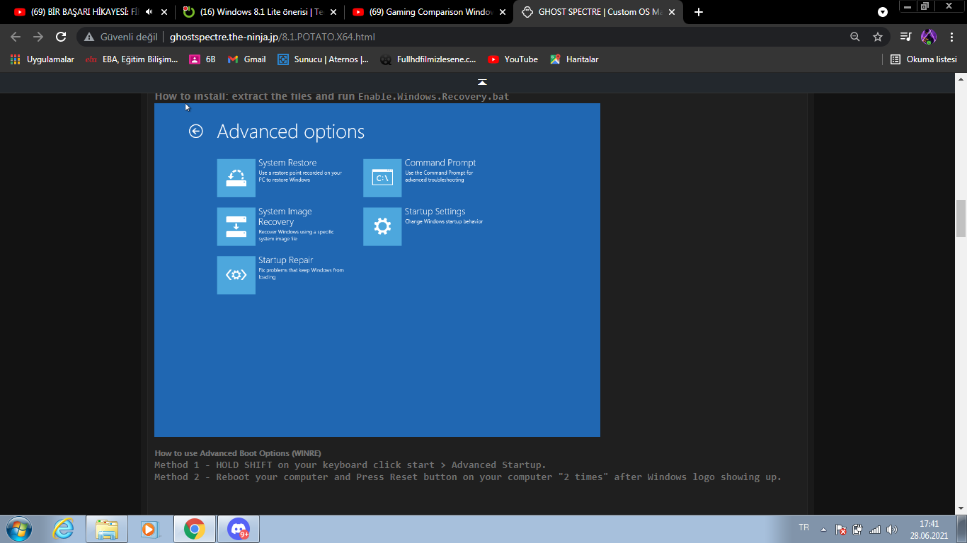The image size is (967, 543).
Task: Click the tab search dropdown arrow
Action: [883, 12]
